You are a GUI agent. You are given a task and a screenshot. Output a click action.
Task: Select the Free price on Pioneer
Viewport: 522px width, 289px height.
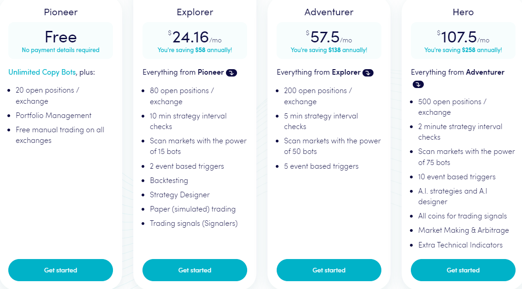tap(60, 36)
